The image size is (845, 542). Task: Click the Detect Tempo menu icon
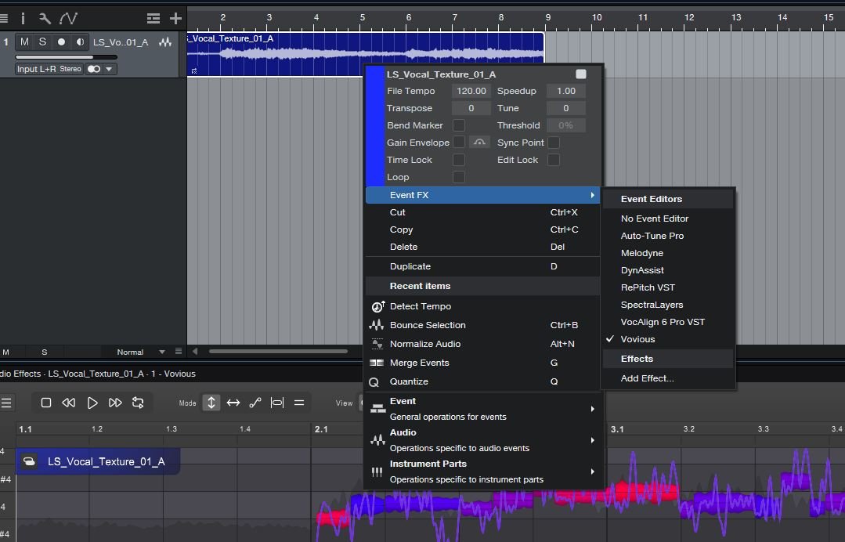click(x=377, y=306)
